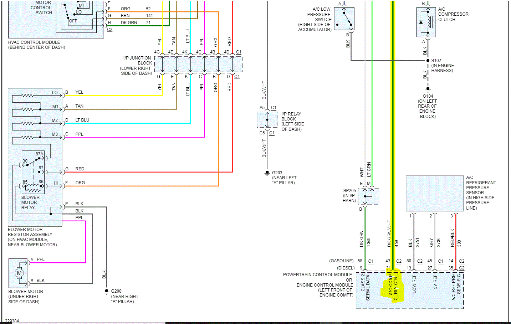Screen dimensions: 511x324
Task: Click the CLASS 2 SERIAL DATA text
Action: (x=366, y=287)
